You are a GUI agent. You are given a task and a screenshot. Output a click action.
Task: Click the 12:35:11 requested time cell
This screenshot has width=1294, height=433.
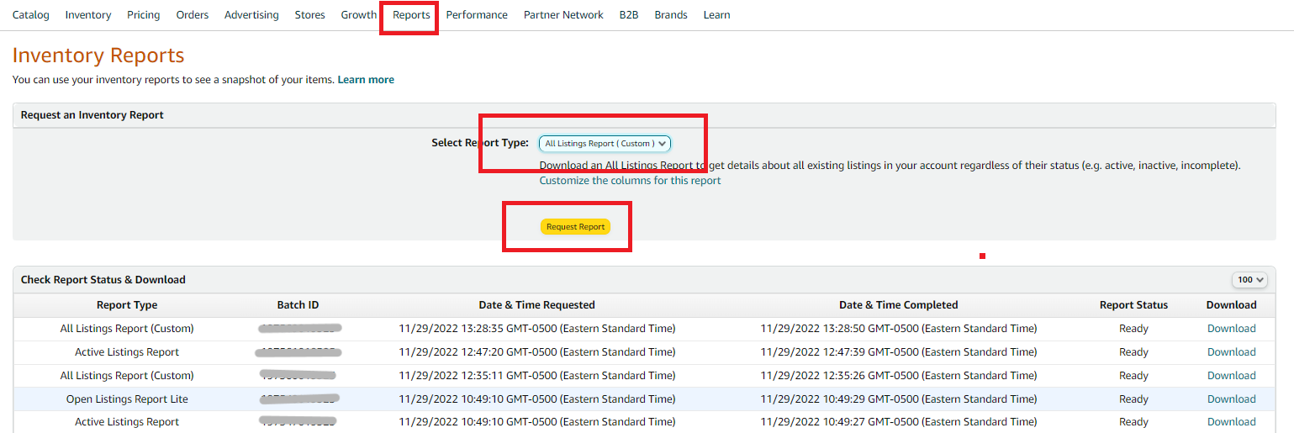coord(536,376)
